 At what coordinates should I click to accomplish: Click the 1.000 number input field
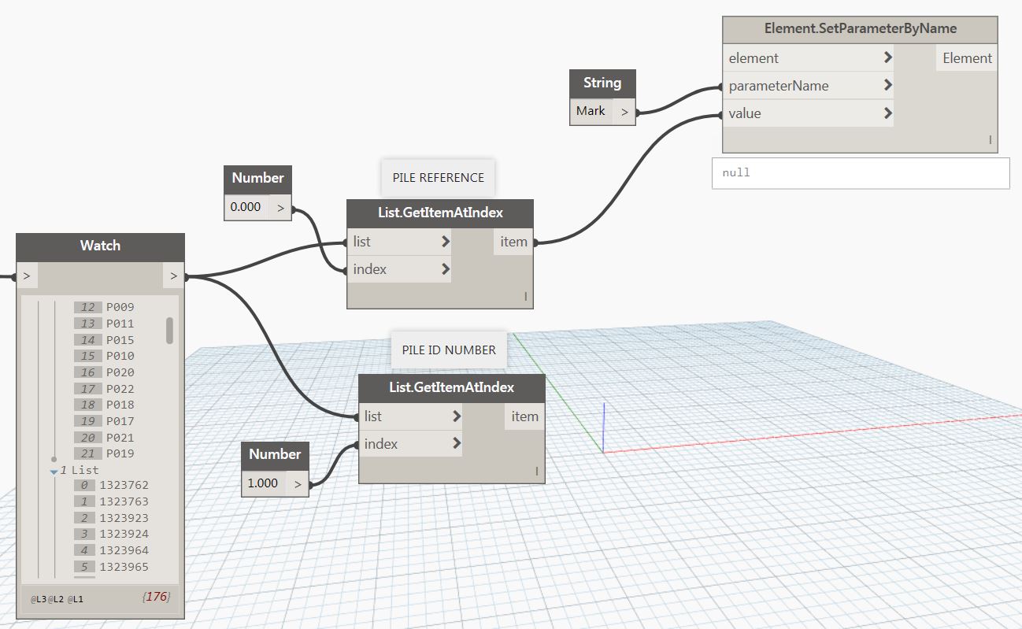264,483
